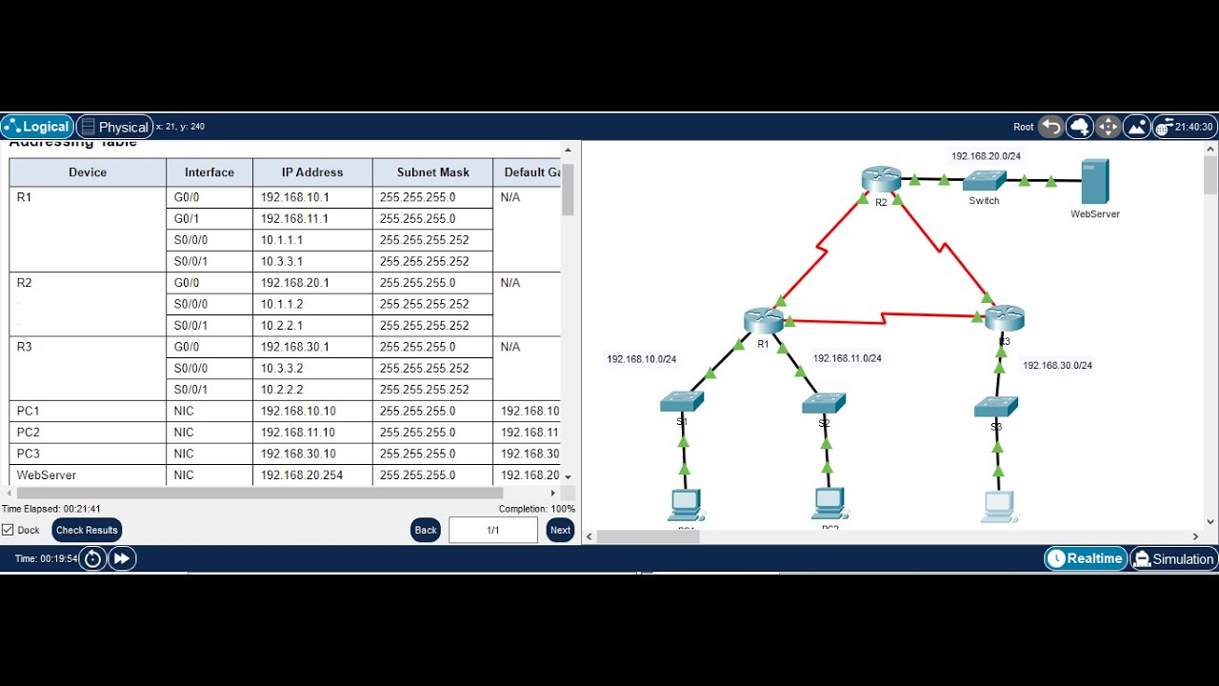Click the 192.168.20.254 WebServer address cell
The height and width of the screenshot is (686, 1219).
coord(312,475)
